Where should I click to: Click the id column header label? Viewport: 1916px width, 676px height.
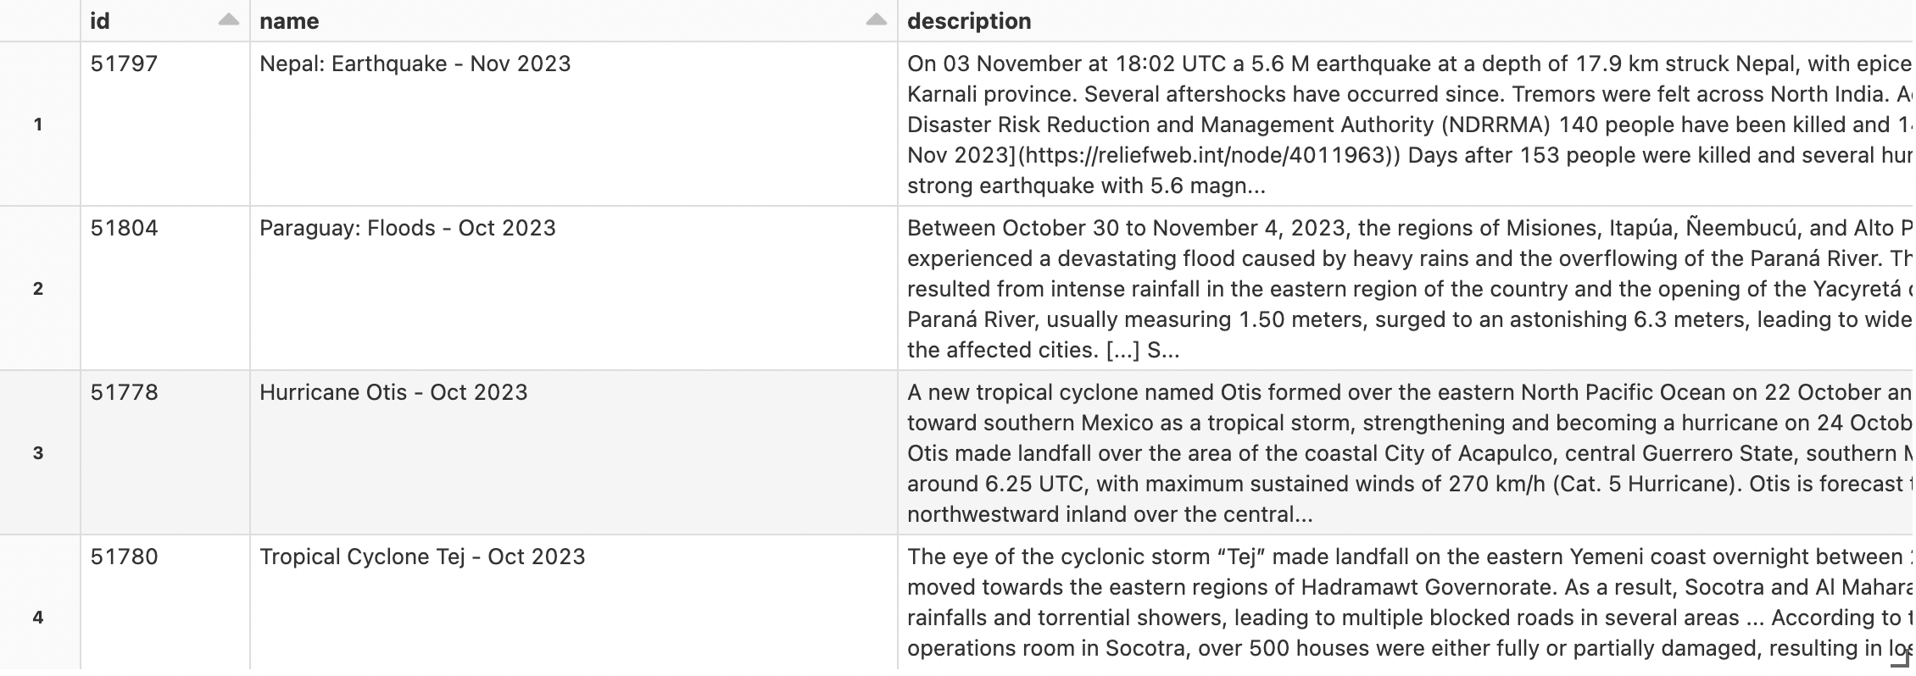(x=100, y=21)
